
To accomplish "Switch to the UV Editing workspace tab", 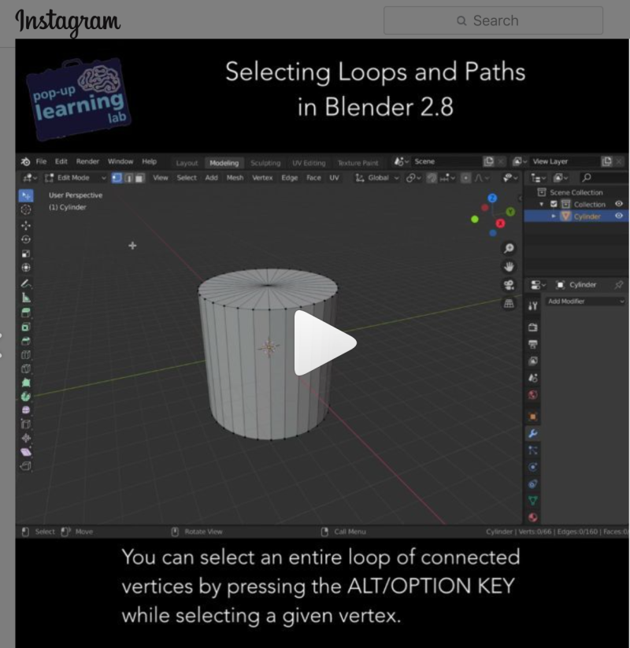I will [x=309, y=163].
